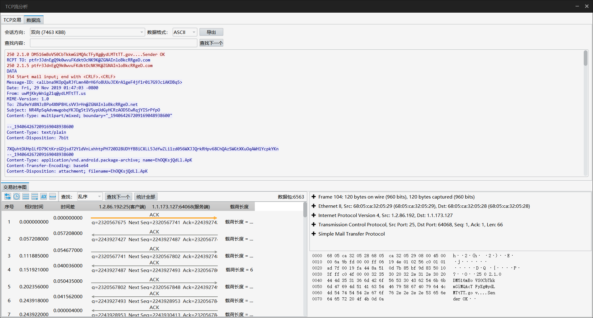Screen dimensions: 593x318
Task: Click the horizontal bar segment icon
Action: 53,196
